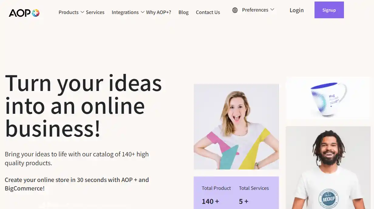The image size is (374, 209).
Task: Click the smiling woman hero image
Action: pos(236,127)
